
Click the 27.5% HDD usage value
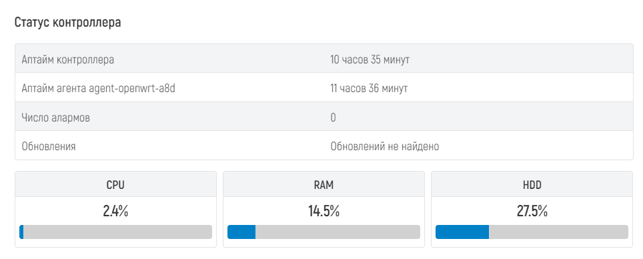[x=532, y=212]
